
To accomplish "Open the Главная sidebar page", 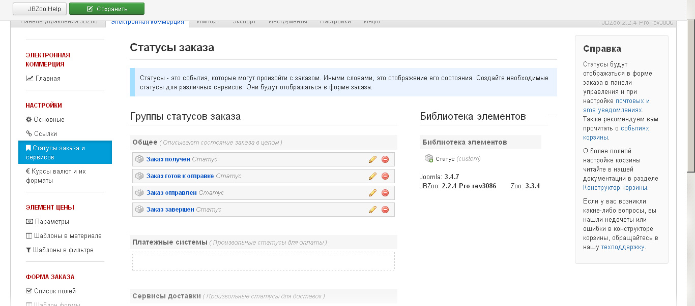I will click(48, 79).
